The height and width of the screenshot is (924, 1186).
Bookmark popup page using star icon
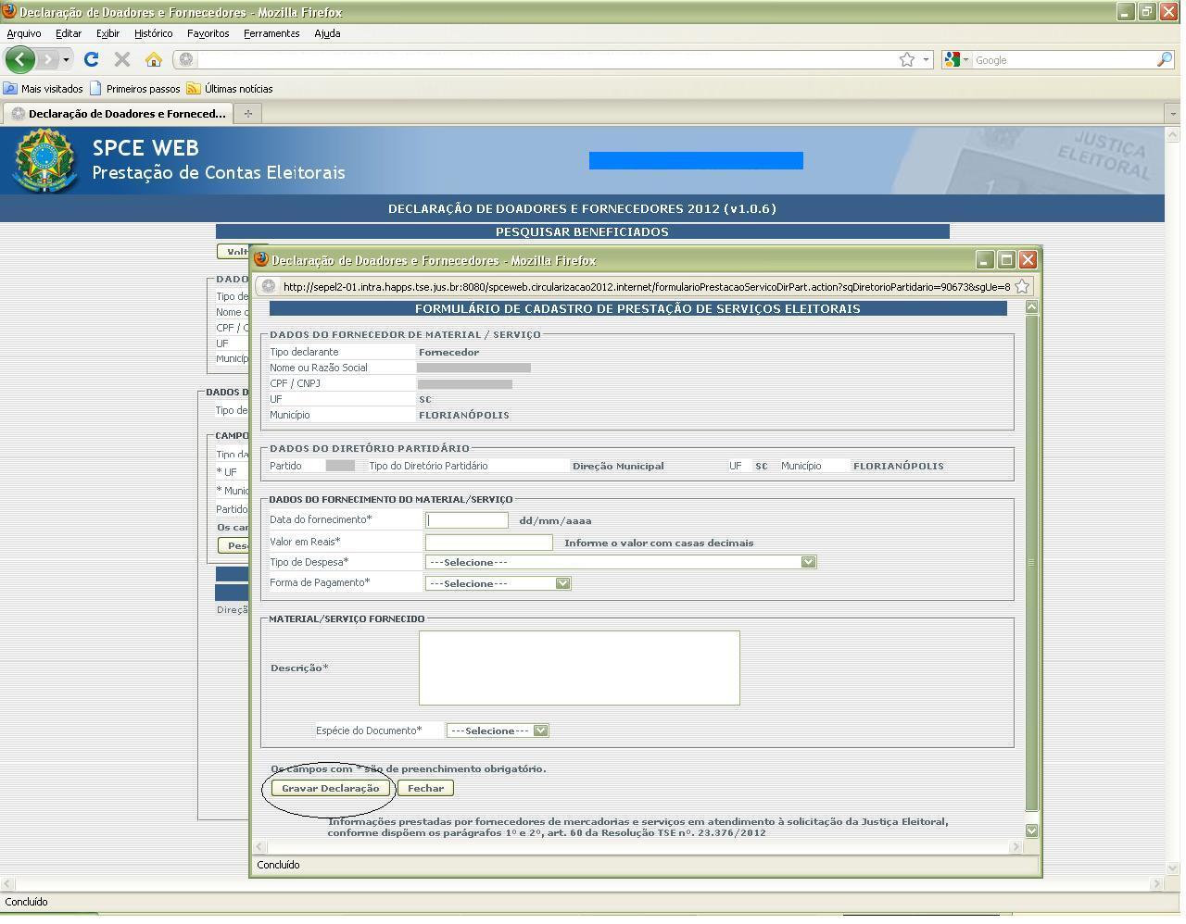click(1022, 287)
